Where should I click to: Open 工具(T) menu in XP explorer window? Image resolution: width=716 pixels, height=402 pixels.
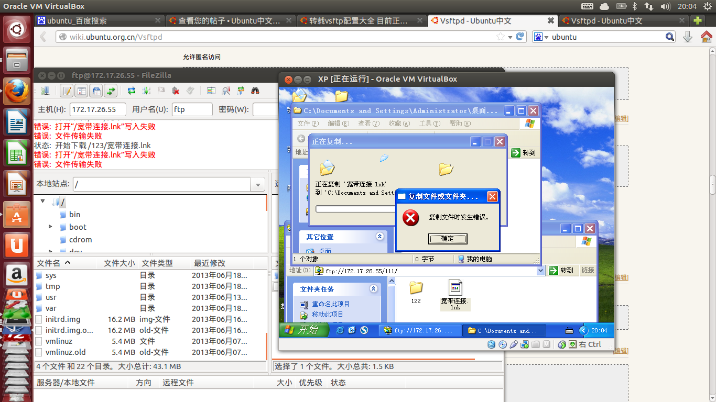point(430,124)
